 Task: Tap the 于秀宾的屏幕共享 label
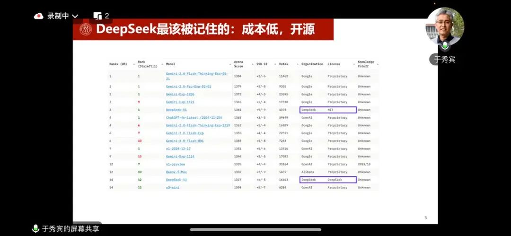click(x=70, y=229)
